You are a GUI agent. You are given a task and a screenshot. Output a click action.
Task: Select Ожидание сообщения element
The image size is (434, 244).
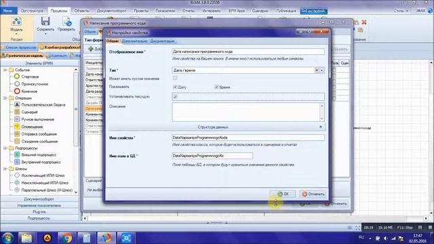point(39,142)
